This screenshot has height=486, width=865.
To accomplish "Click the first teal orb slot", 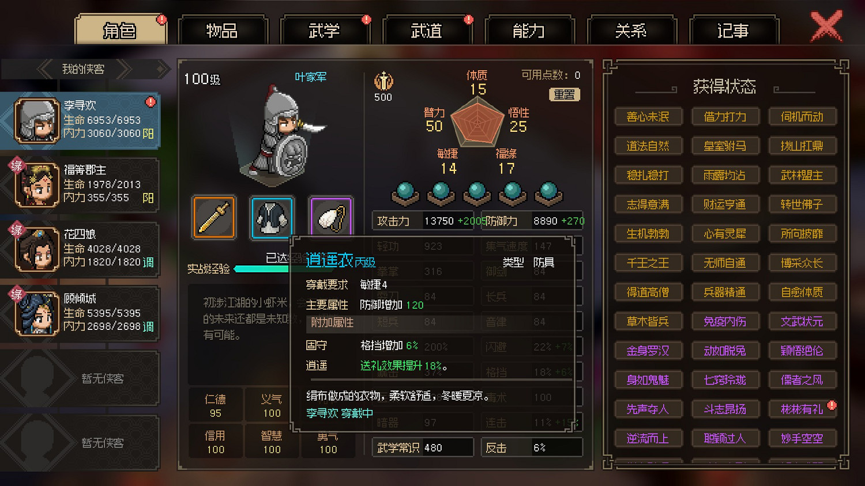I will pyautogui.click(x=405, y=193).
